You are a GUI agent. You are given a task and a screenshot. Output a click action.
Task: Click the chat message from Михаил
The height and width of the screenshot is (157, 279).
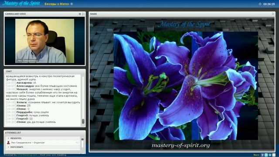42,94
